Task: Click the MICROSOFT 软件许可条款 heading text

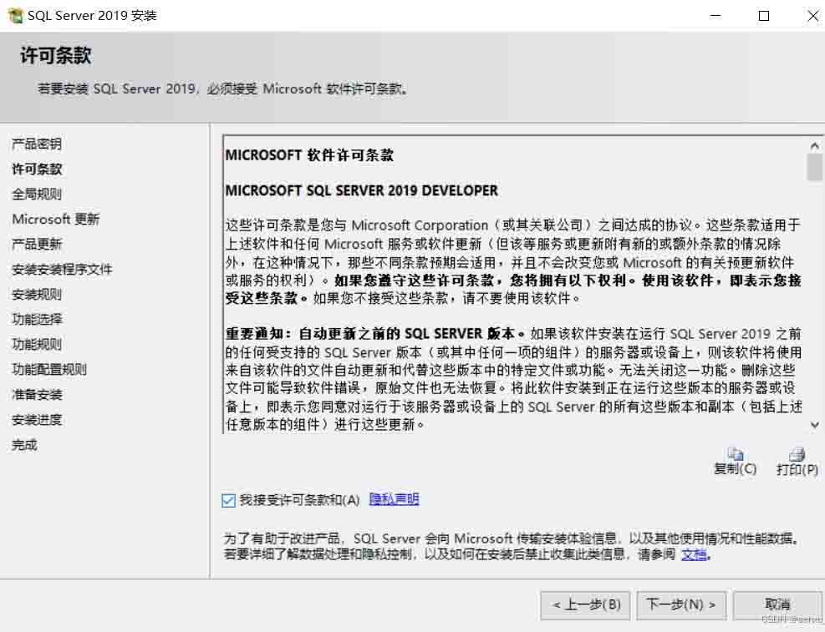Action: point(309,155)
